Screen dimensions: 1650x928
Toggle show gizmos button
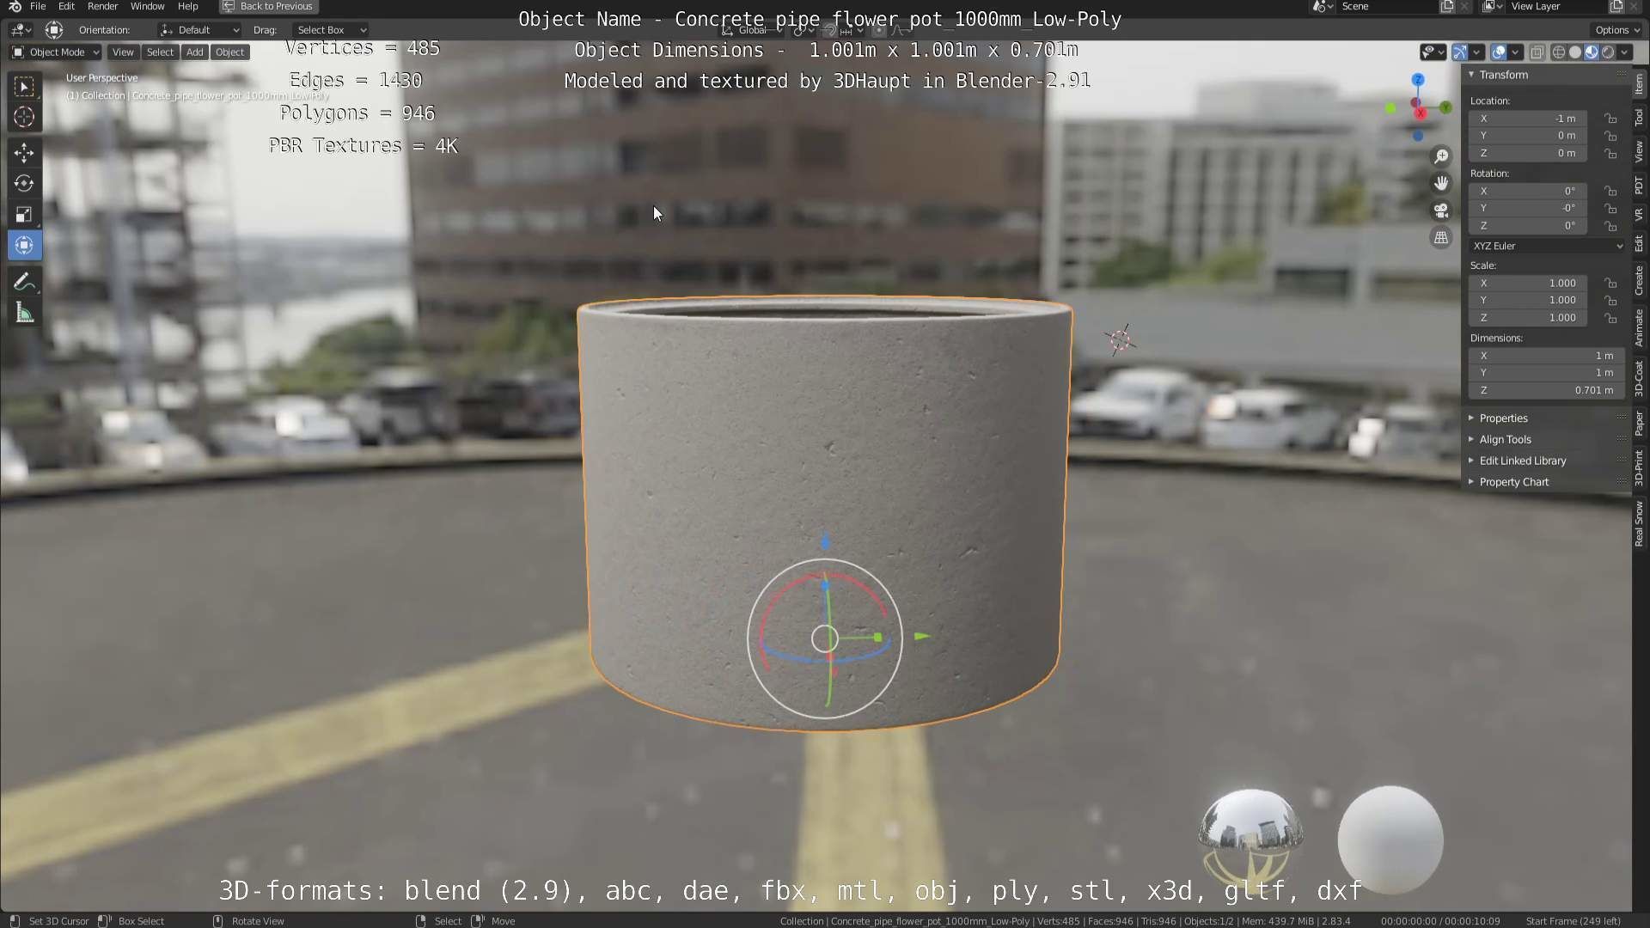(1460, 52)
